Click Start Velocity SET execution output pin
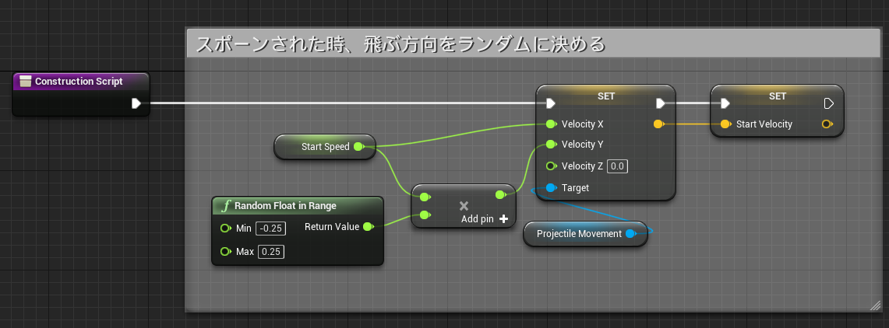 828,103
